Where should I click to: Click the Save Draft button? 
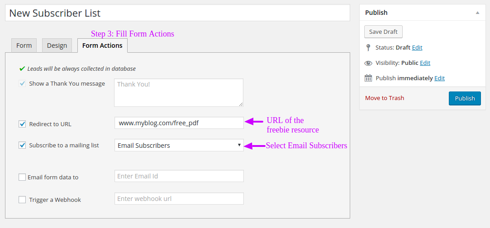[x=383, y=32]
